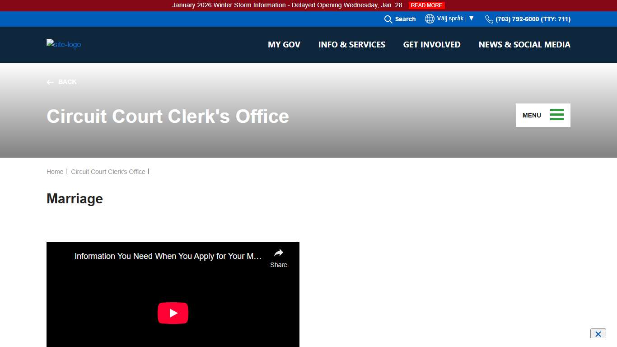The image size is (617, 347).
Task: Click the telephone handset icon
Action: click(489, 19)
